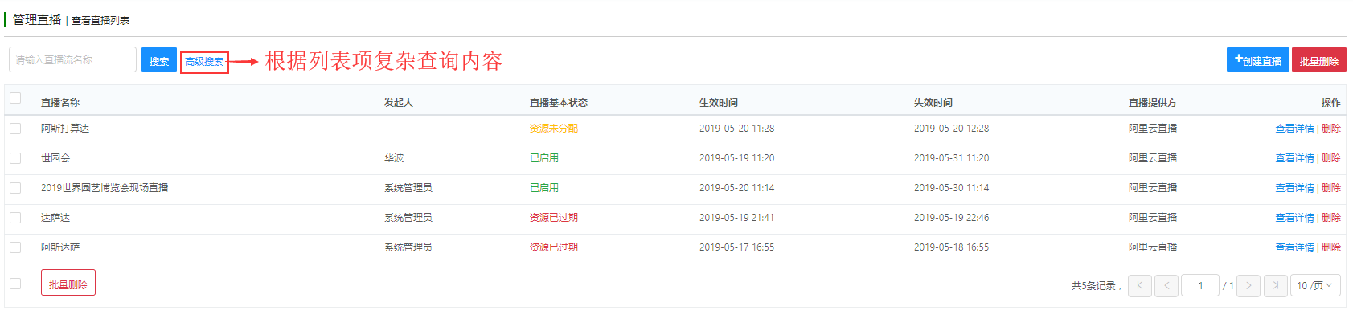The image size is (1353, 323).
Task: Go to first page pagination icon
Action: point(1140,286)
